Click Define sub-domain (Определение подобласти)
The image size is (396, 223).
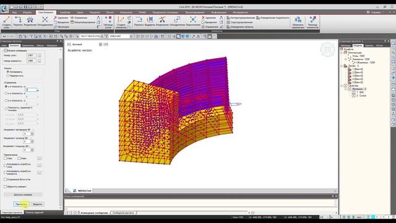tap(273, 18)
